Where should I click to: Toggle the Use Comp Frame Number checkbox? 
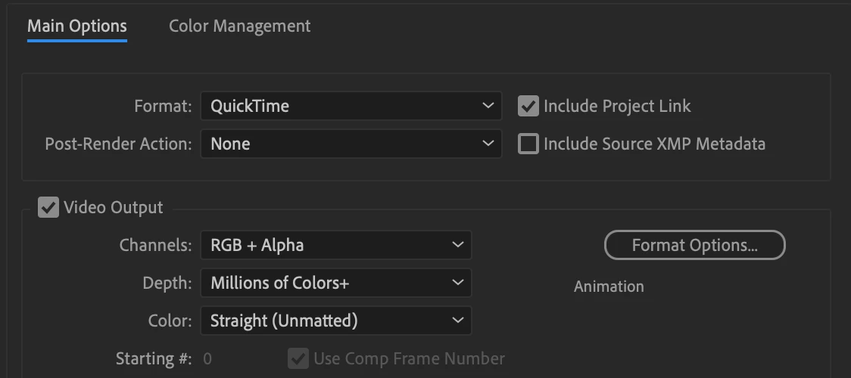pos(298,358)
